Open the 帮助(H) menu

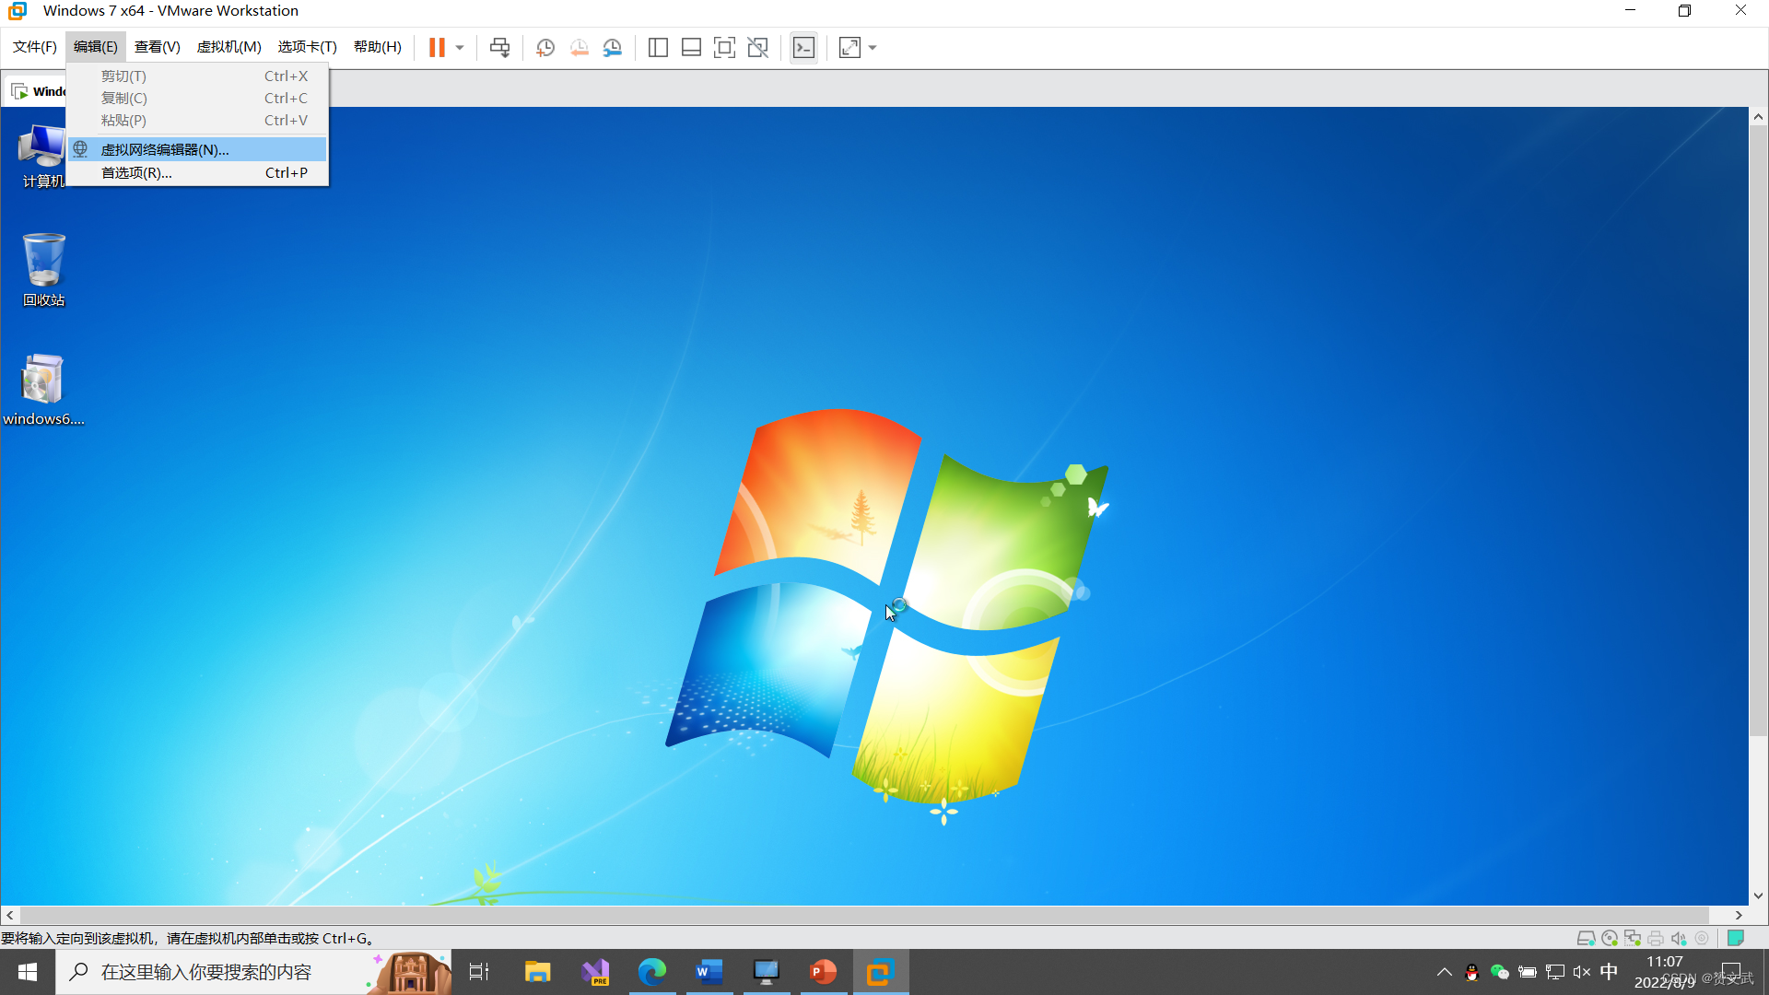[378, 47]
